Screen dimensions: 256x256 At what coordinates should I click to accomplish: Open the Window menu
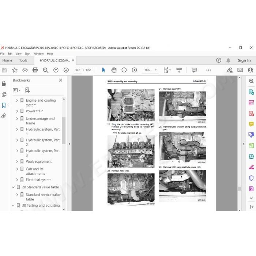[38, 54]
